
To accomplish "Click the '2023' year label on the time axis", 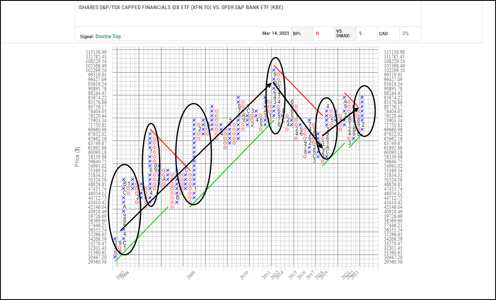I will click(x=355, y=275).
